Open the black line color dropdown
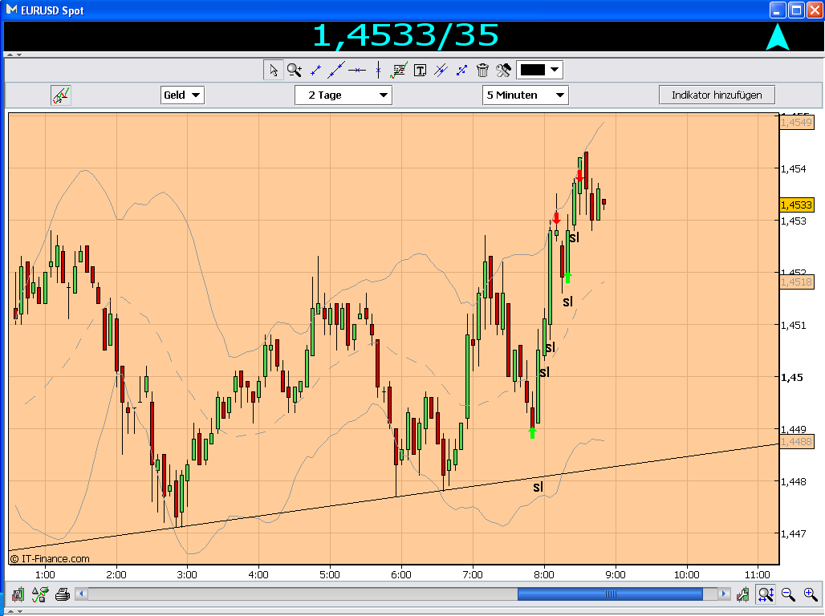825x616 pixels. point(539,70)
